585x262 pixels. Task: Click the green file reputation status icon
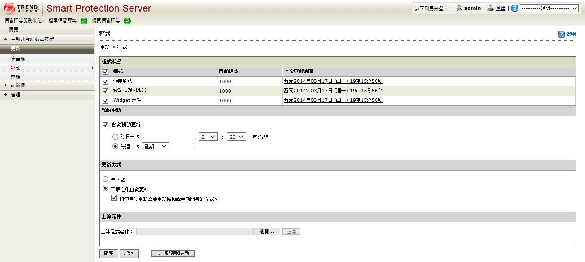coord(84,21)
